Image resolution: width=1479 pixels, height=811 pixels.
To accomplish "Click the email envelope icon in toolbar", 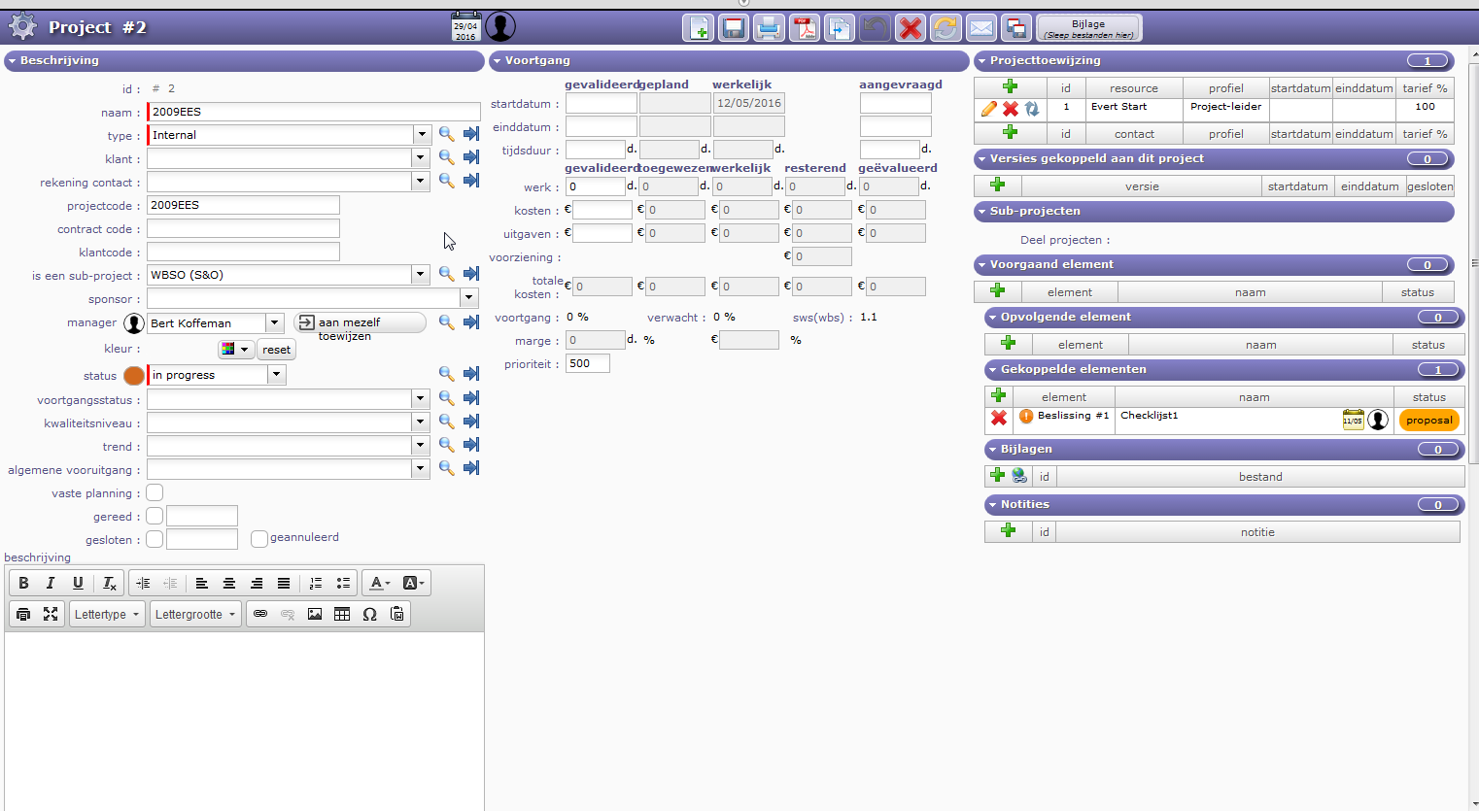I will pos(980,28).
